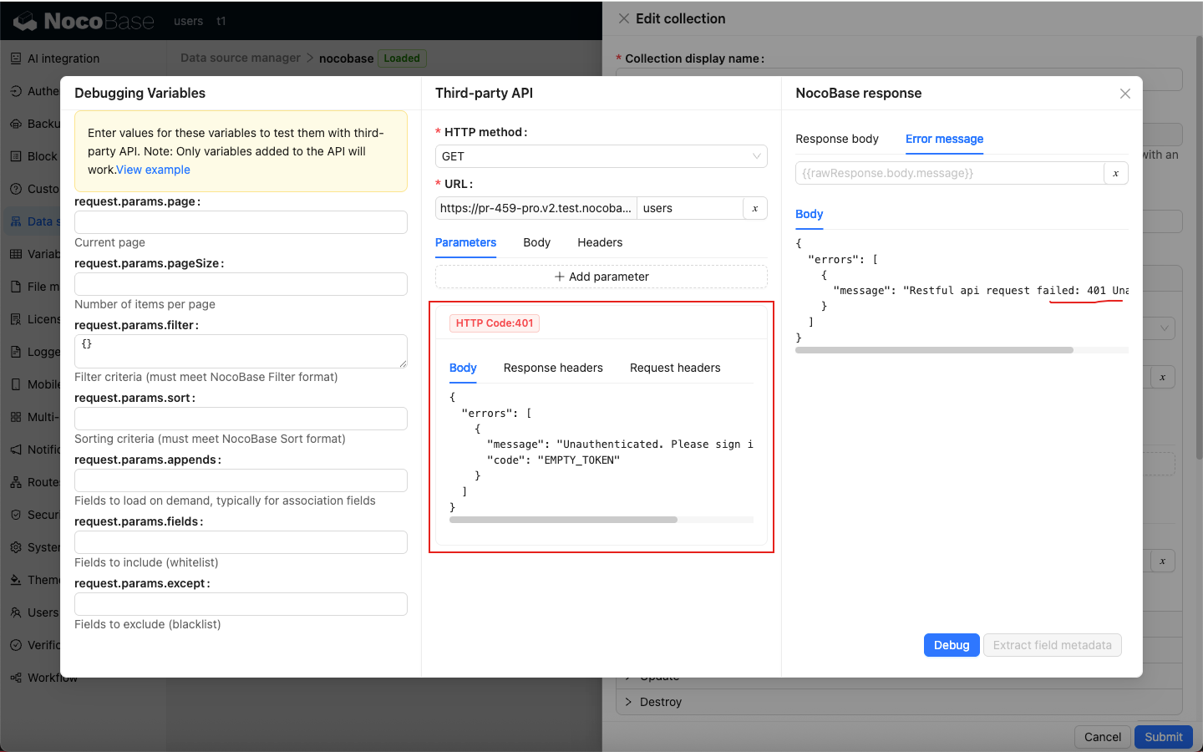Switch to Headers tab in Third-party API
This screenshot has width=1203, height=752.
[x=599, y=242]
